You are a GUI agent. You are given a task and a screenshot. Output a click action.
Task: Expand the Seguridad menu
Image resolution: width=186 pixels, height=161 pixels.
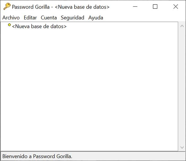pos(72,18)
